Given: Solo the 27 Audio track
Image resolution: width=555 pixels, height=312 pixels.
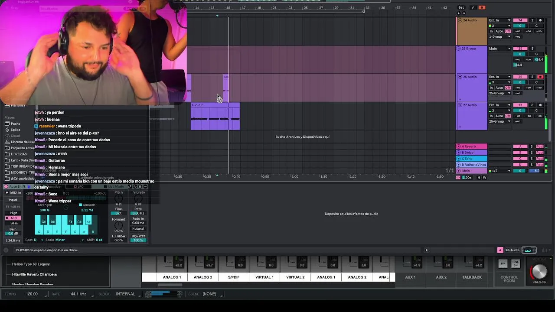Looking at the screenshot, I should click(532, 105).
